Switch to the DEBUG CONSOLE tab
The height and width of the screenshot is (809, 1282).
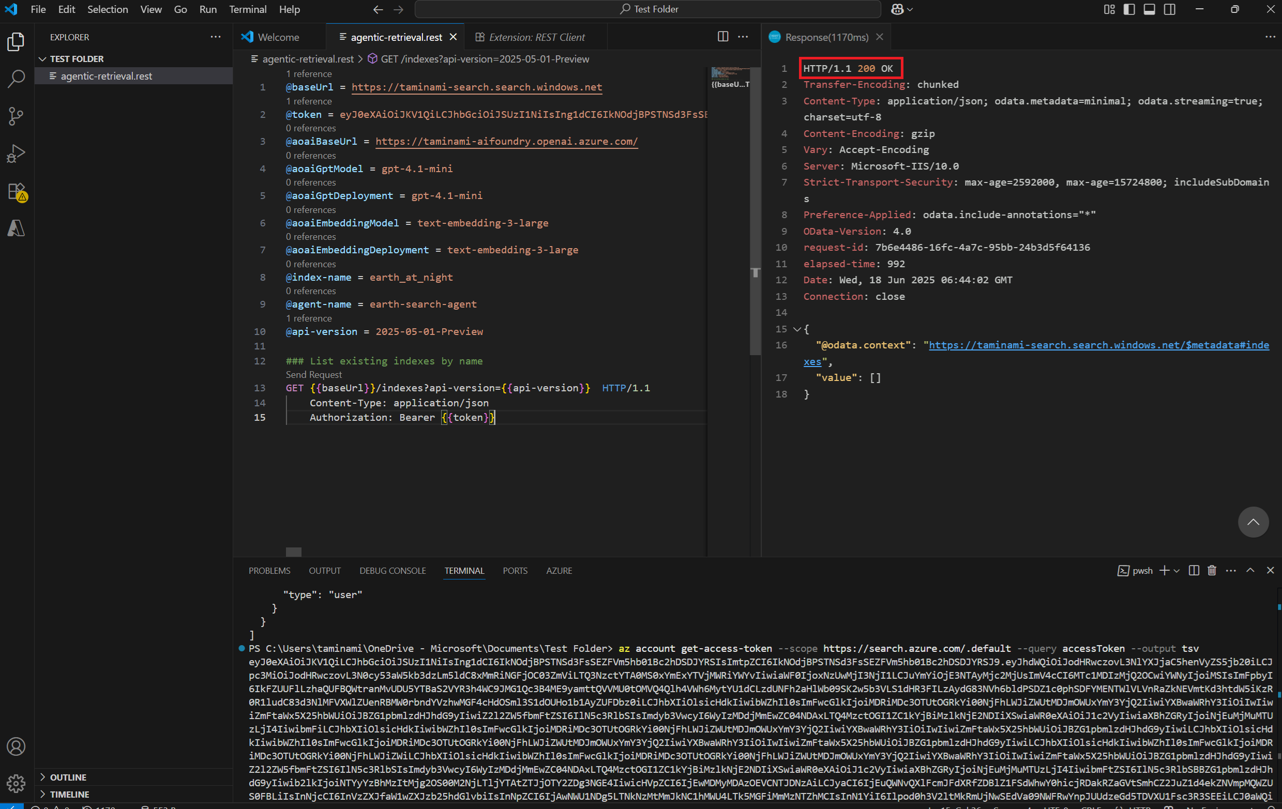tap(393, 571)
